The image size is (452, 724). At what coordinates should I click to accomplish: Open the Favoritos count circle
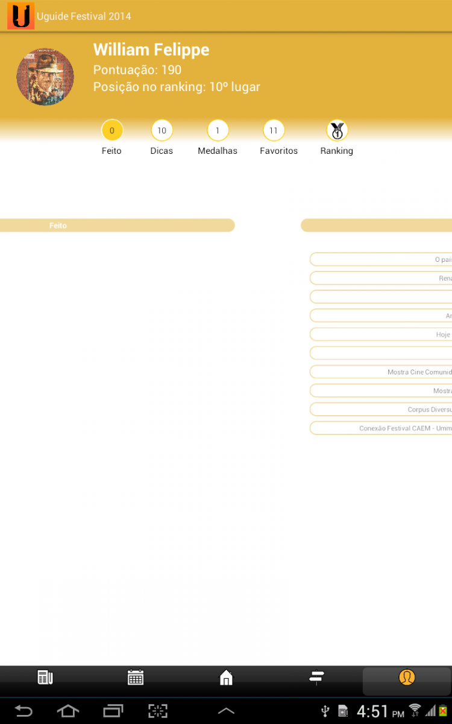click(274, 130)
